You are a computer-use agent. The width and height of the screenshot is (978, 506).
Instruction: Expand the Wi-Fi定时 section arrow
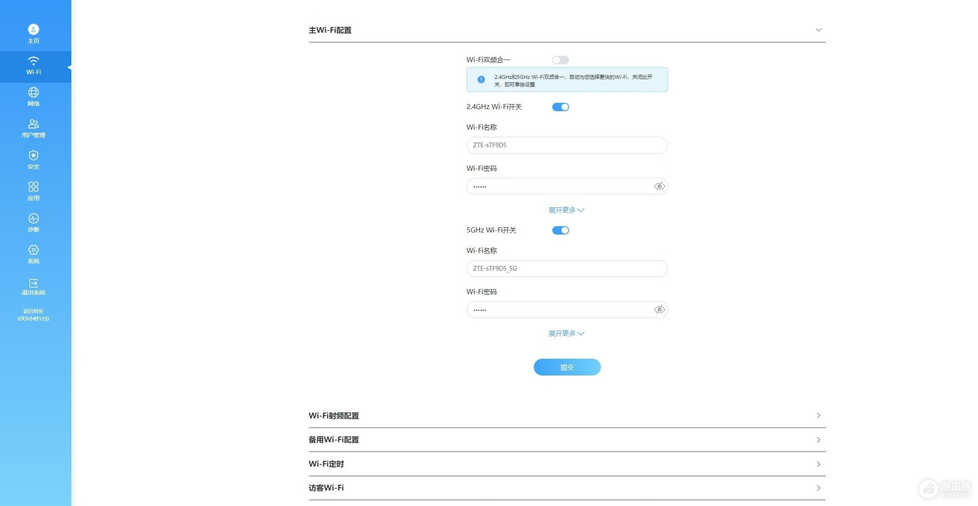pos(819,464)
